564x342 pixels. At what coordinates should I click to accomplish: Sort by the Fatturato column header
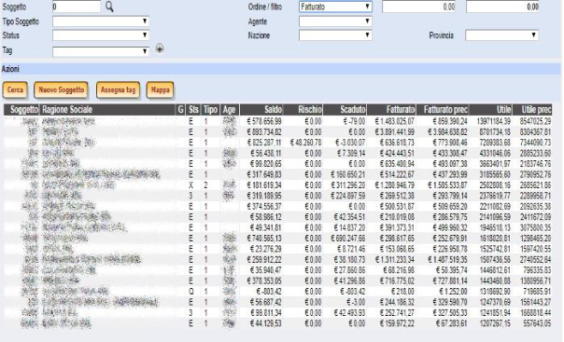[x=391, y=110]
